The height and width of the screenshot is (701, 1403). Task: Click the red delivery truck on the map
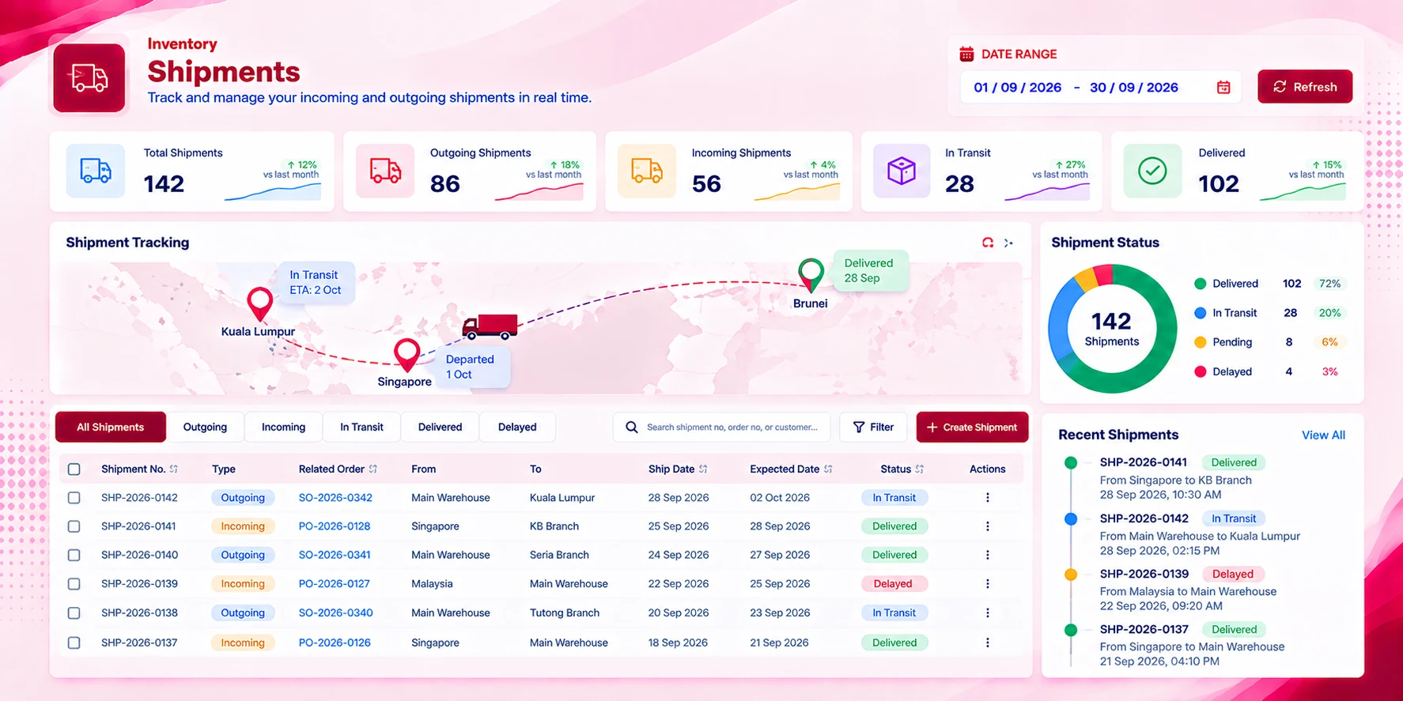click(x=490, y=326)
